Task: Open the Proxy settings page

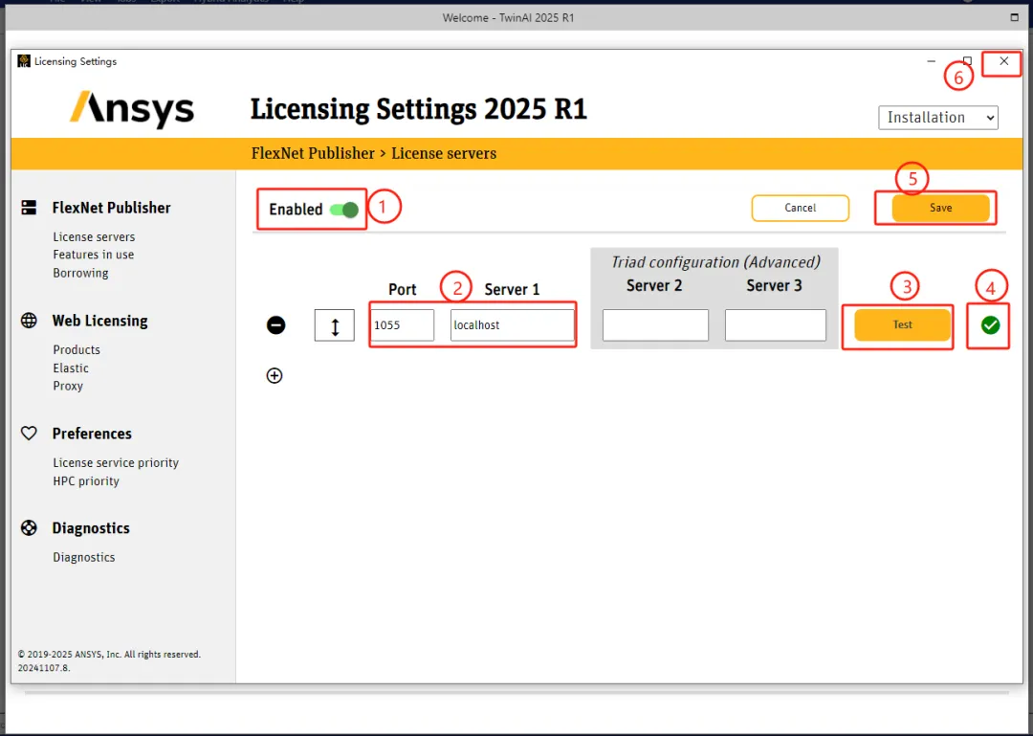Action: (x=68, y=386)
